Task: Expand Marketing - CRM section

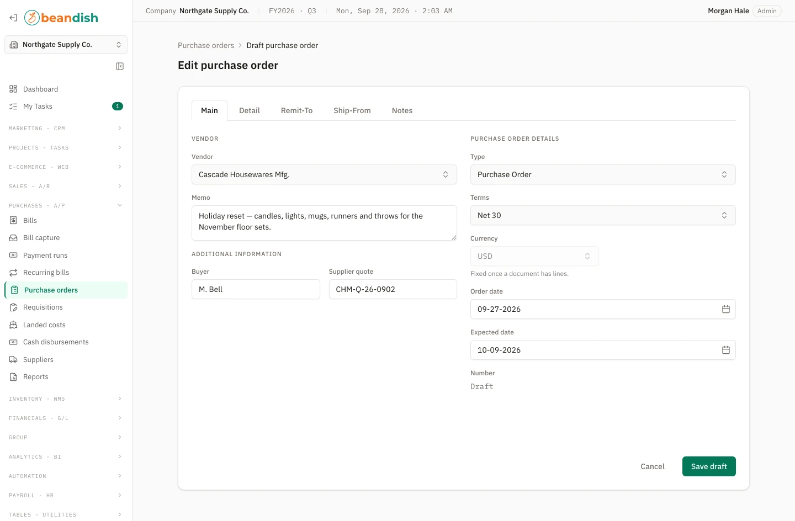Action: 66,128
